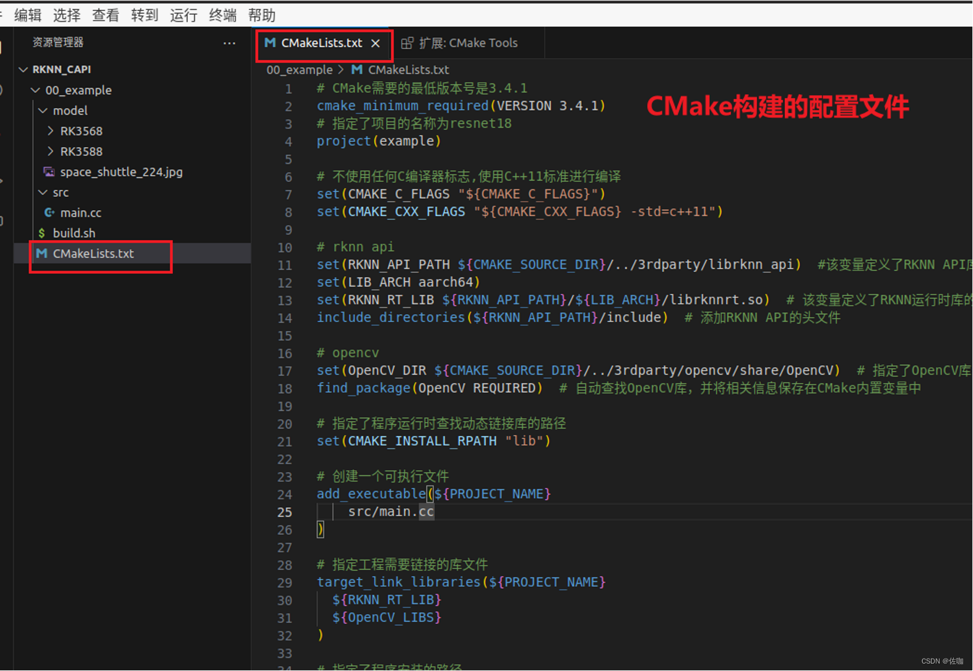Open space_shuttle_224.jpg in the explorer
Image resolution: width=973 pixels, height=671 pixels.
(121, 172)
